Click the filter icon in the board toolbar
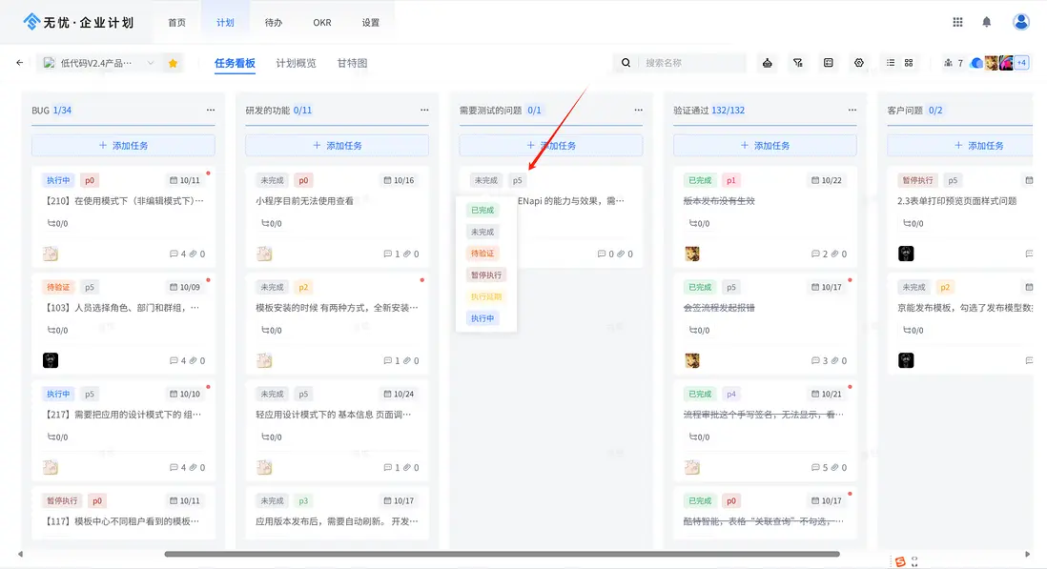 [798, 63]
